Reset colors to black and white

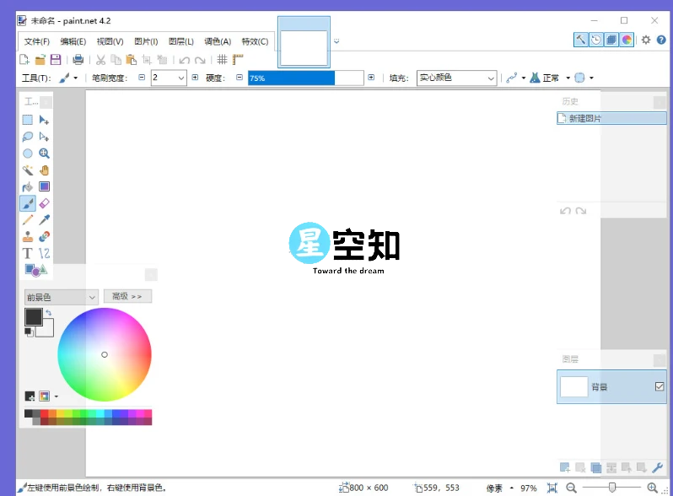tap(29, 332)
